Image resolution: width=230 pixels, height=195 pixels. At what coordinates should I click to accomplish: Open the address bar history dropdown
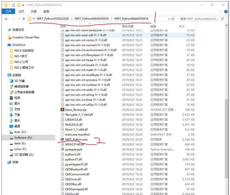(169, 19)
